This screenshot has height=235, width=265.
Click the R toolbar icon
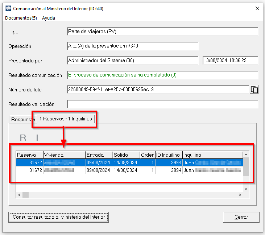pos(23,137)
